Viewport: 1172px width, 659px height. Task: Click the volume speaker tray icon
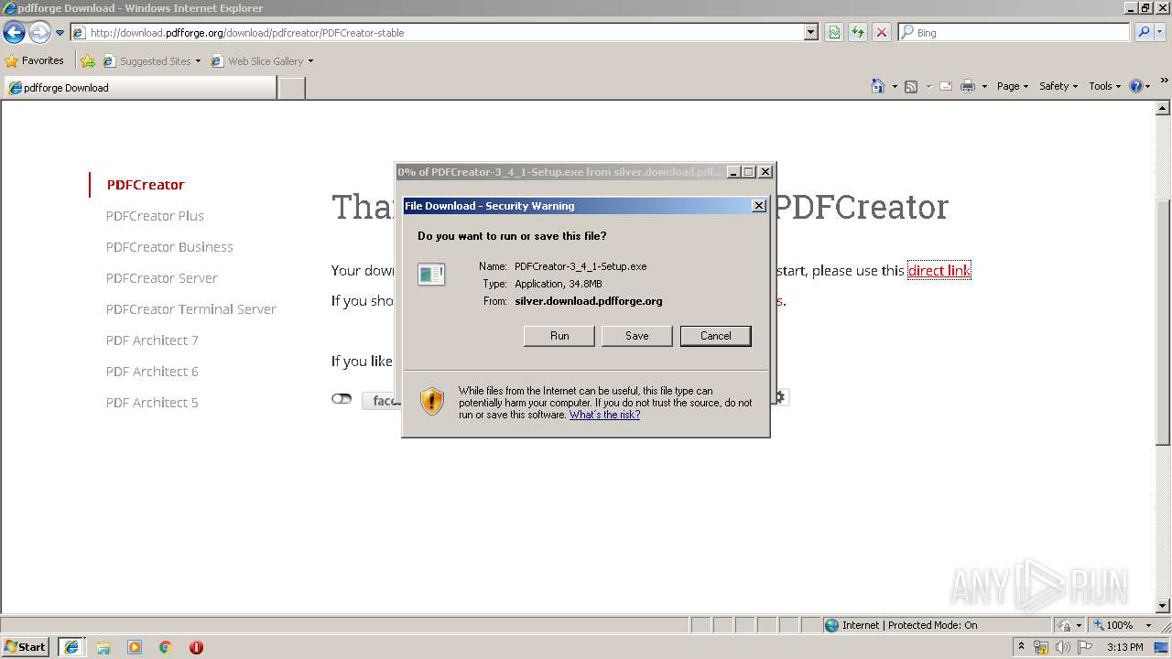(x=1063, y=647)
